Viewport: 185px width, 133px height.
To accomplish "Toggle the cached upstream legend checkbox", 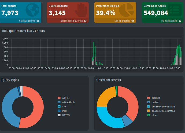I will [149, 102].
